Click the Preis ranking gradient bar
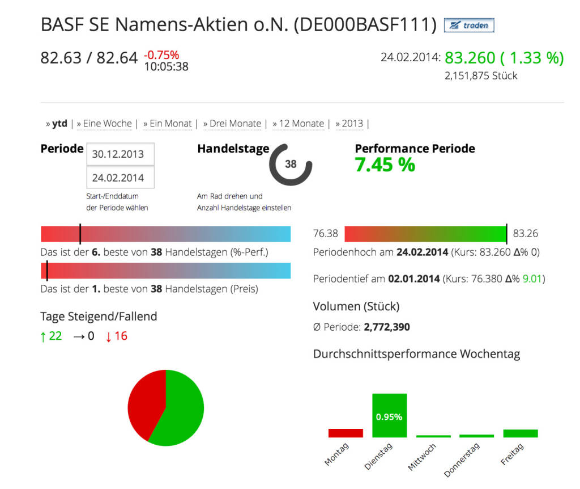Image resolution: width=580 pixels, height=489 pixels. click(165, 271)
